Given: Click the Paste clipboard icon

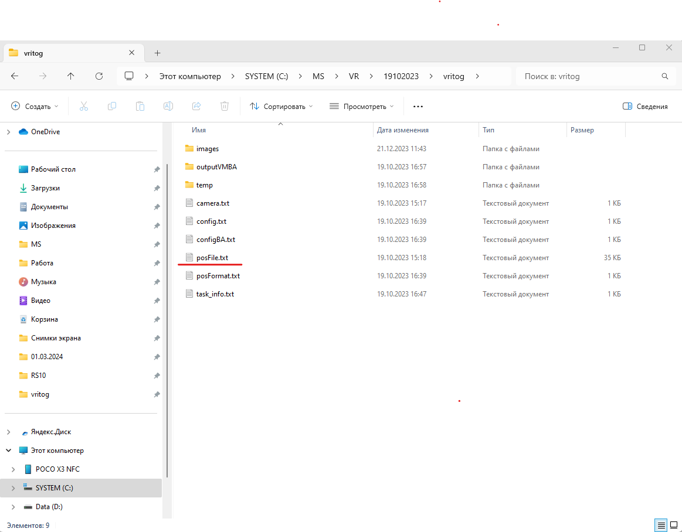Looking at the screenshot, I should (140, 106).
